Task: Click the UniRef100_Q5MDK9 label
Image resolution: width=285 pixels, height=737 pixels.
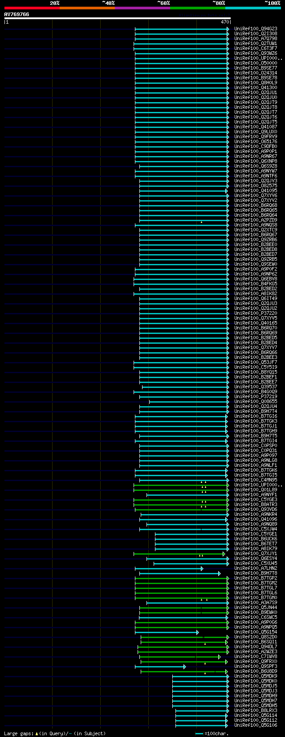Action: pos(256,676)
